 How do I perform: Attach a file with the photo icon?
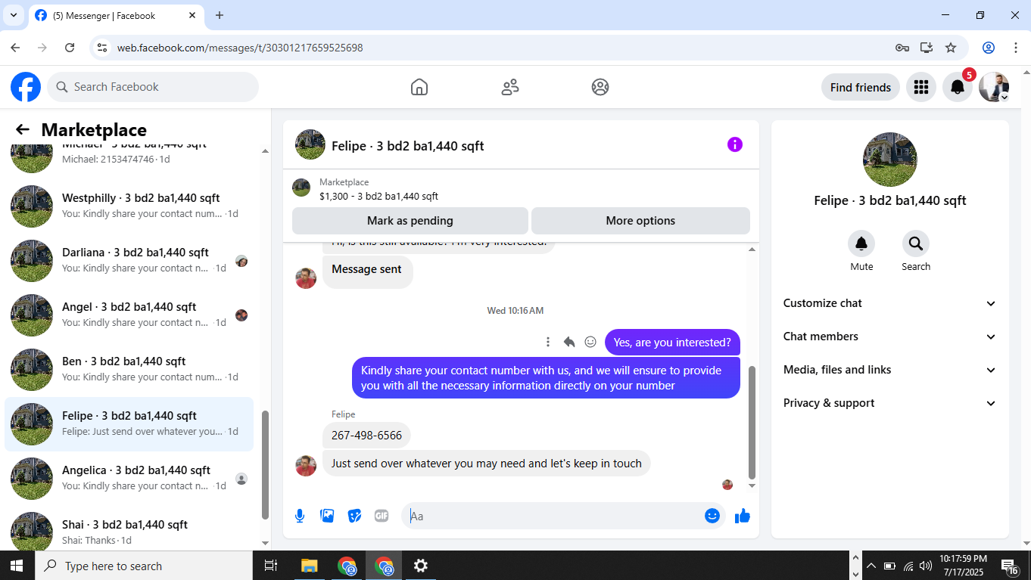[327, 516]
